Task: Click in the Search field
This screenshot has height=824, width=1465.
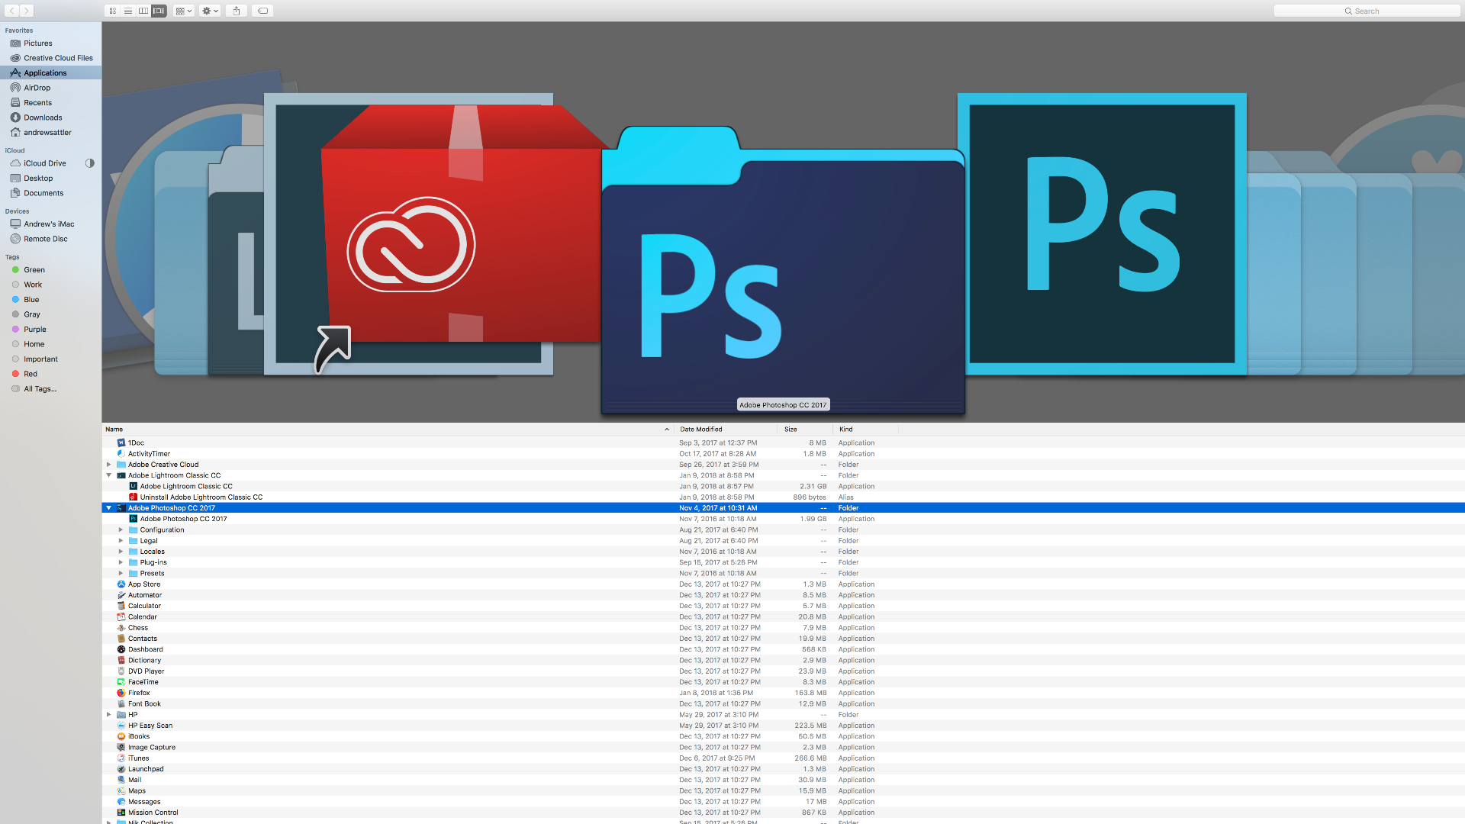Action: (1367, 11)
